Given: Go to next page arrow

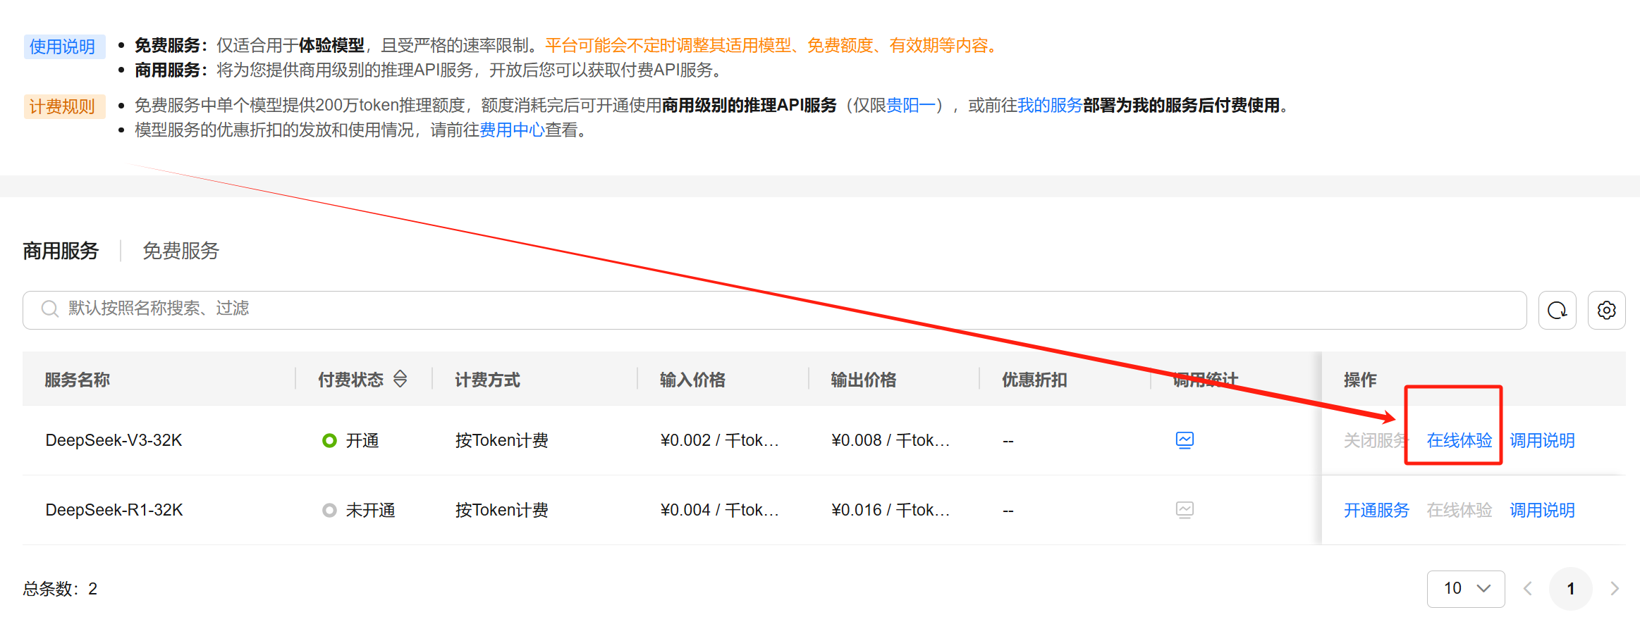Looking at the screenshot, I should pyautogui.click(x=1615, y=589).
